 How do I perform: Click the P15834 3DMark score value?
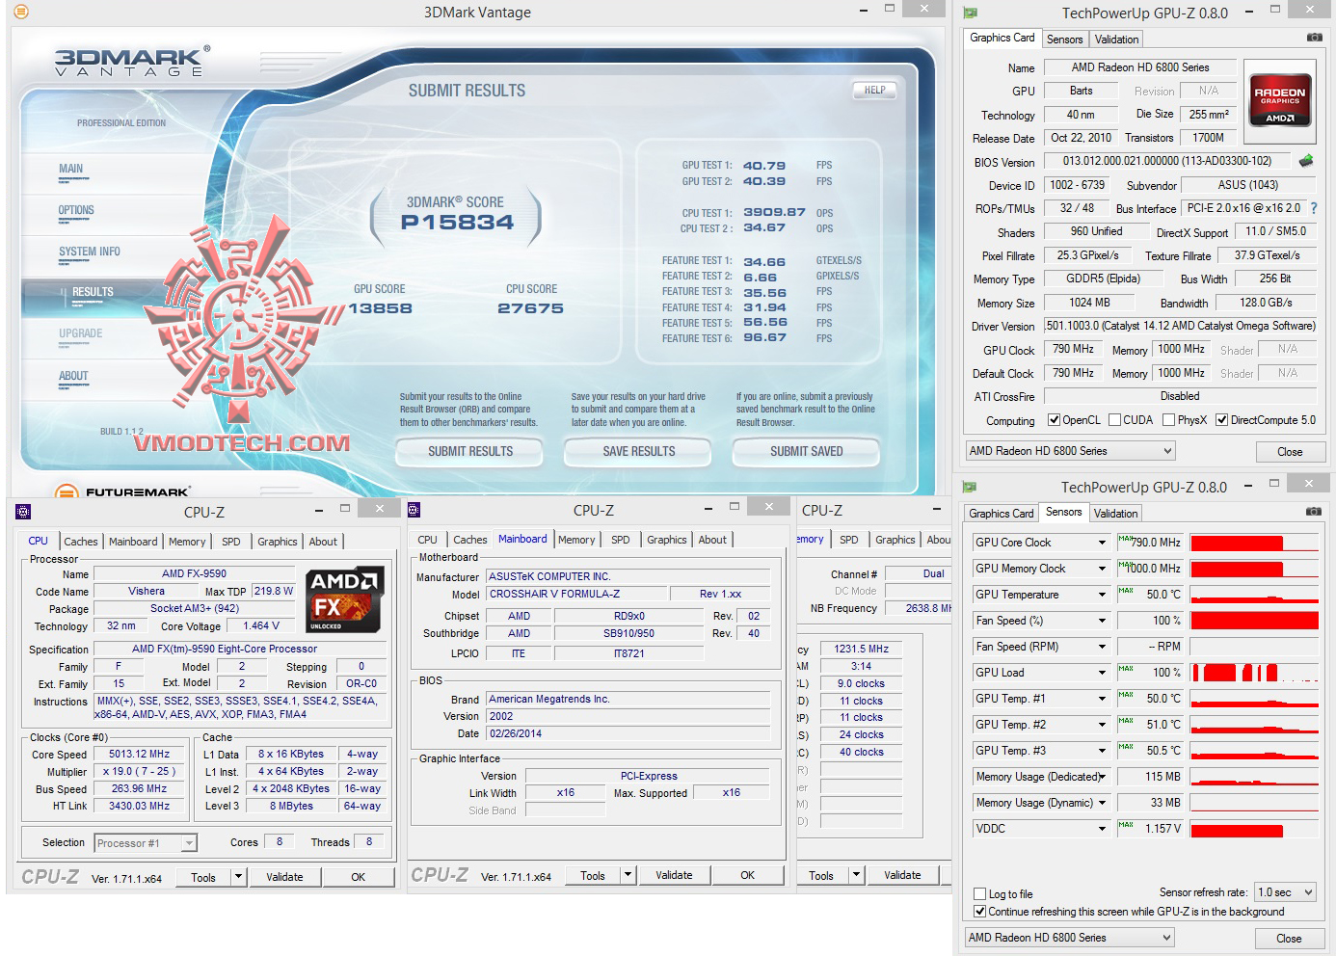click(458, 222)
